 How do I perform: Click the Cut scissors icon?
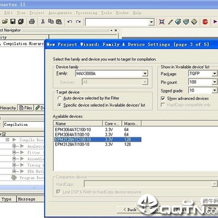click(x=43, y=21)
